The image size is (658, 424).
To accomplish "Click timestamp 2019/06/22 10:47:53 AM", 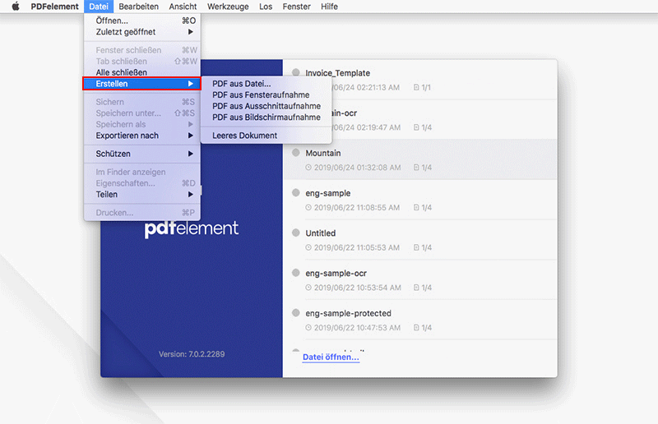I will tap(357, 328).
